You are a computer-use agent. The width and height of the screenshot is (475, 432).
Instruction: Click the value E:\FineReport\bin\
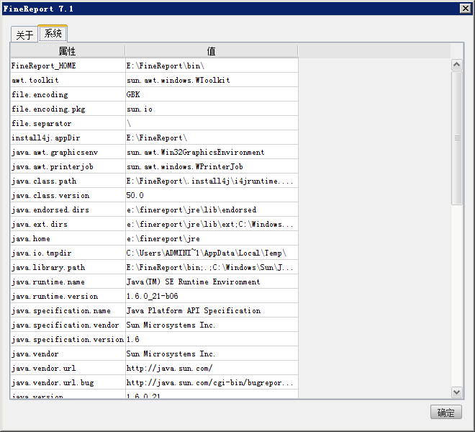[x=212, y=66]
